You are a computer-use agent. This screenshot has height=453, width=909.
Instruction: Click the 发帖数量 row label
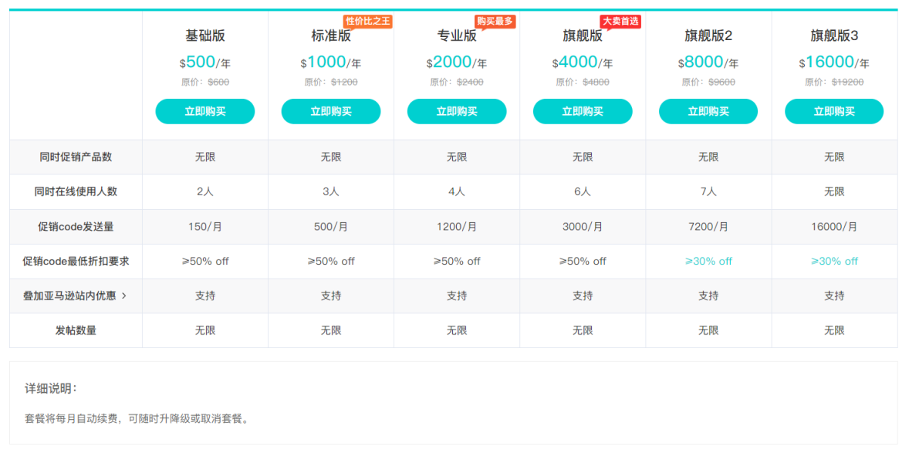76,330
